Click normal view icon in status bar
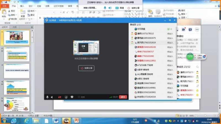The image size is (221, 124). coord(178,116)
